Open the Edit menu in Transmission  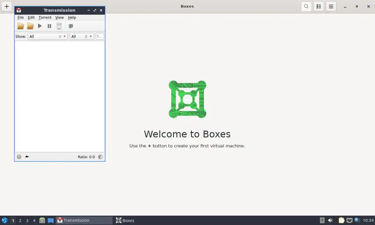[x=31, y=18]
